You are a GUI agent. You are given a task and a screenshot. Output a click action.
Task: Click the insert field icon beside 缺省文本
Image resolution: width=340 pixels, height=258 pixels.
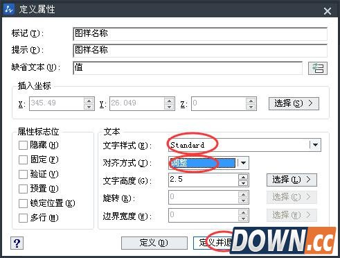point(318,68)
